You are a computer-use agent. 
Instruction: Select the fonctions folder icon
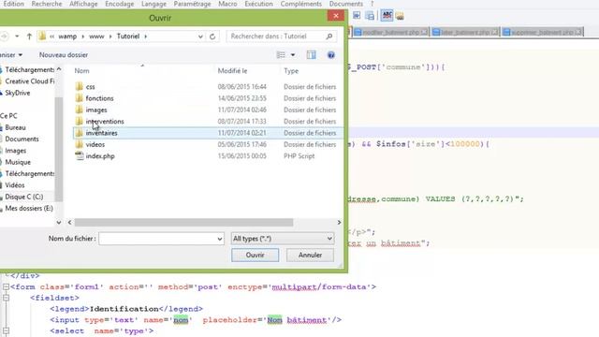79,98
